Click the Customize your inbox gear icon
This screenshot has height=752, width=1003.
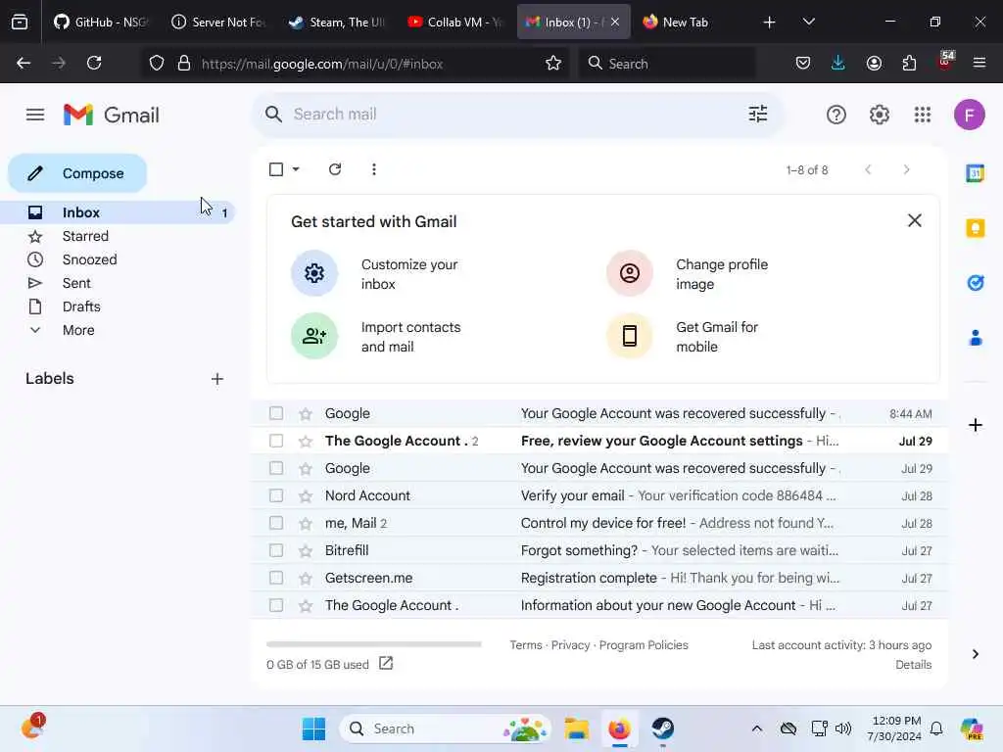(314, 273)
